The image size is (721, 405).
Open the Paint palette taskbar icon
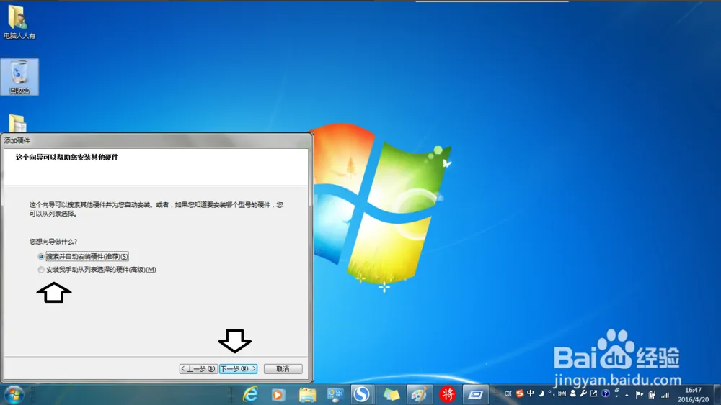(419, 394)
